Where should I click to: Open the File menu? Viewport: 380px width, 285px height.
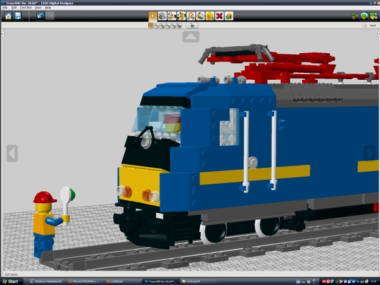[x=5, y=8]
